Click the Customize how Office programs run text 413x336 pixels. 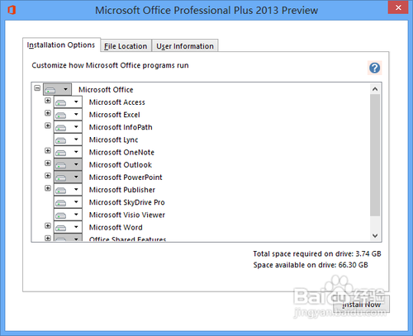[x=110, y=65]
